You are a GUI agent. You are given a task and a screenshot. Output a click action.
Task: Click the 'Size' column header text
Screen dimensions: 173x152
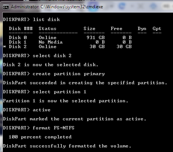point(89,29)
